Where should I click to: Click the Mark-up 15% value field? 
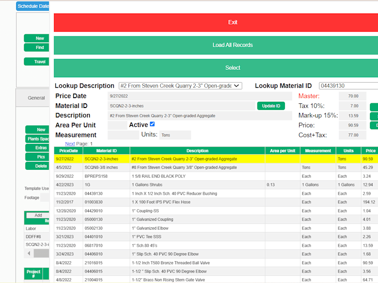[x=352, y=116]
